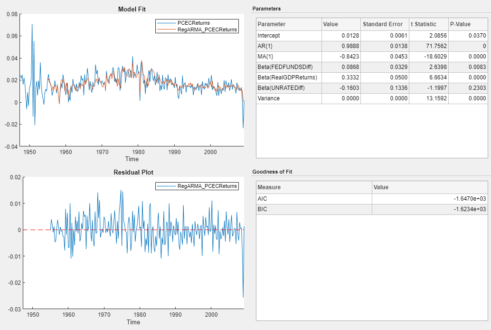Click RegARMA_PCECReturns in Residual Plot legend
Viewport: 491px width, 330px height.
[207, 186]
